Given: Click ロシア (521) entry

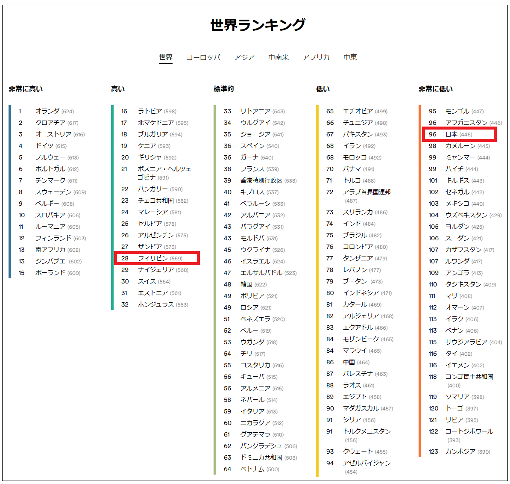Looking at the screenshot, I should pos(256,308).
